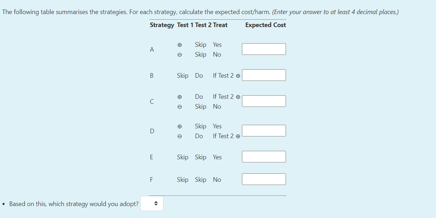Click the ⊖ symbol in Strategy A row
The width and height of the screenshot is (436, 218).
point(180,54)
